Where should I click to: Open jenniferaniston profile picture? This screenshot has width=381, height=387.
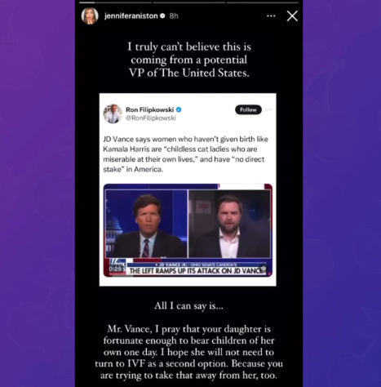pos(90,16)
